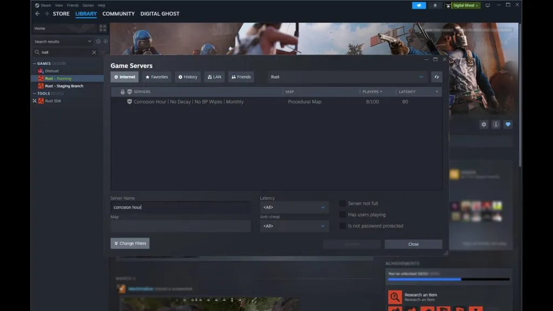This screenshot has width=553, height=311.
Task: Open advanced filter icon next to search
Action: coord(103,52)
